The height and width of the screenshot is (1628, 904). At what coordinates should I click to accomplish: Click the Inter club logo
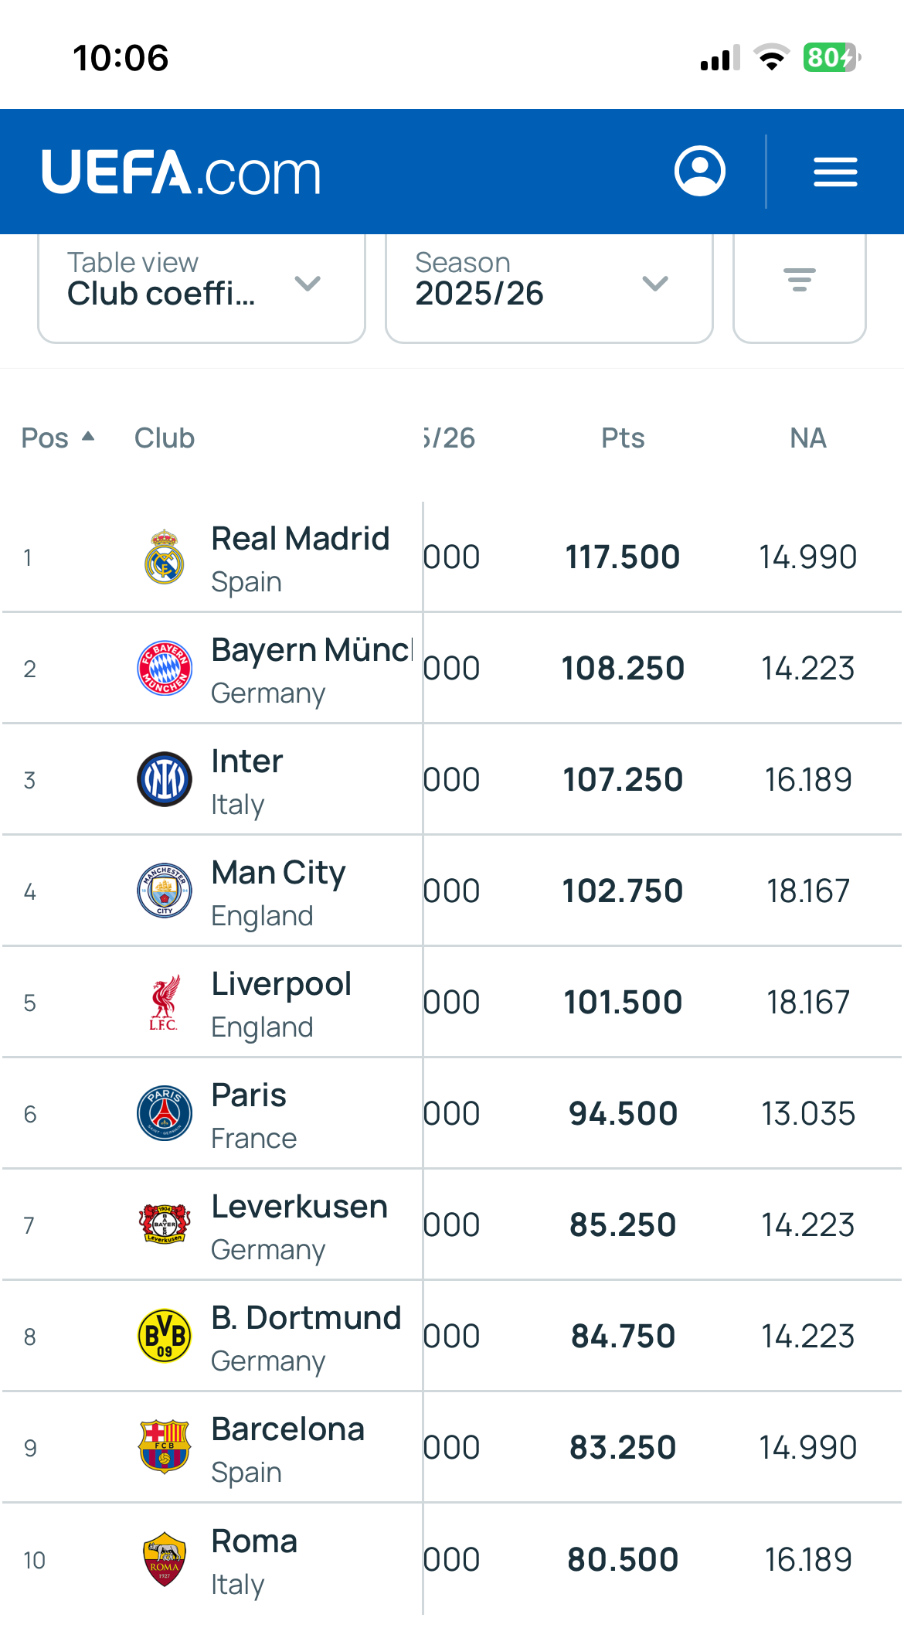165,779
